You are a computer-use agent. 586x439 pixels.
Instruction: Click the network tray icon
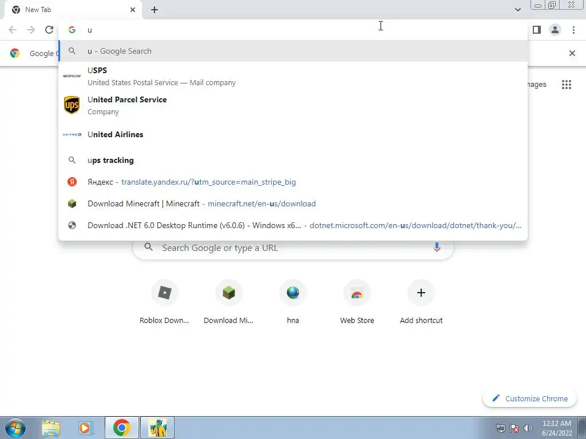point(500,428)
